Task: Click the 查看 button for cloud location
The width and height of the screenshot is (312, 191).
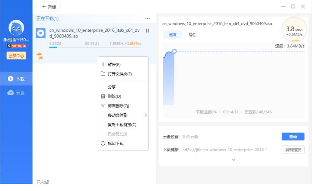Action: (293, 137)
